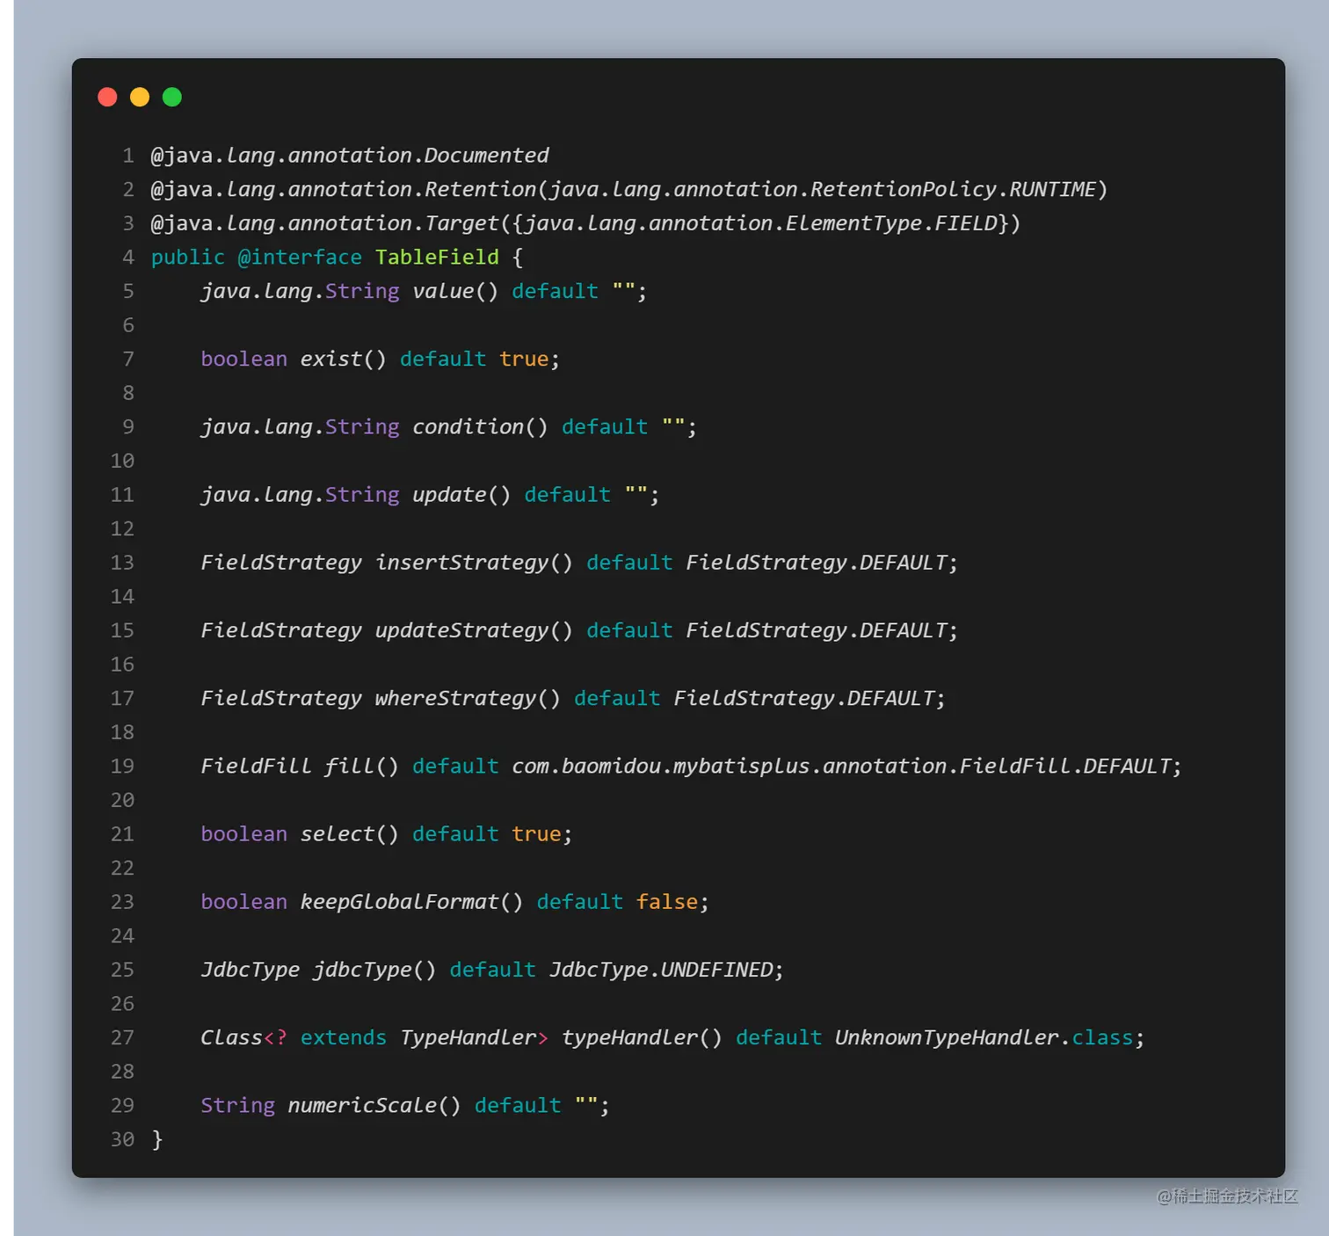This screenshot has width=1329, height=1236.
Task: Click 'RetentionPolicy.RUNTIME' in line 2
Action: [x=953, y=189]
